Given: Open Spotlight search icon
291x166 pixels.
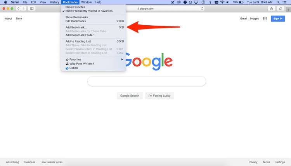Looking at the screenshot, I should 278,2.
